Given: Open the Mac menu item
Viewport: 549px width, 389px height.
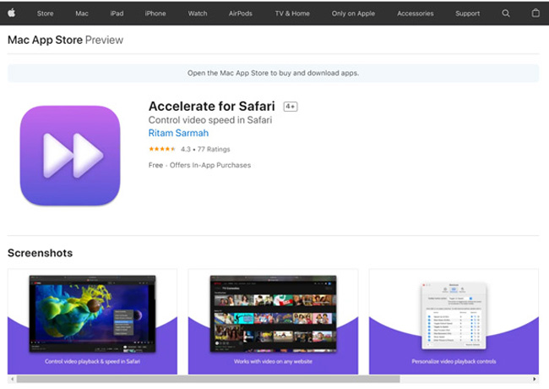Looking at the screenshot, I should tap(82, 14).
